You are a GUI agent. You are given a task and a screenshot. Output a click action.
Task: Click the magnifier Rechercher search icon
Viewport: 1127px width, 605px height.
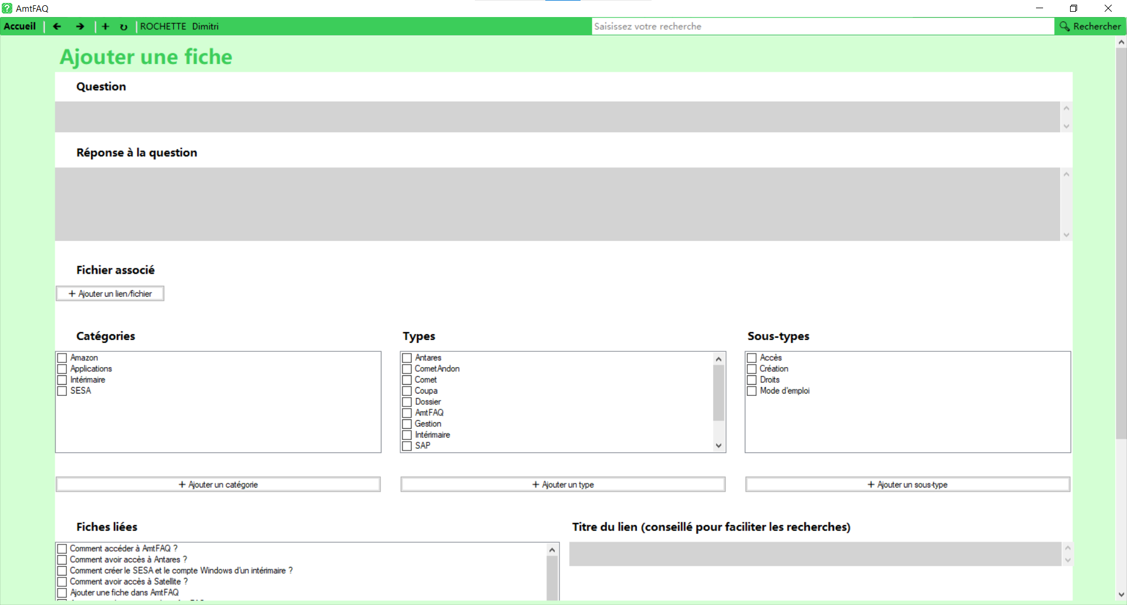pyautogui.click(x=1065, y=26)
